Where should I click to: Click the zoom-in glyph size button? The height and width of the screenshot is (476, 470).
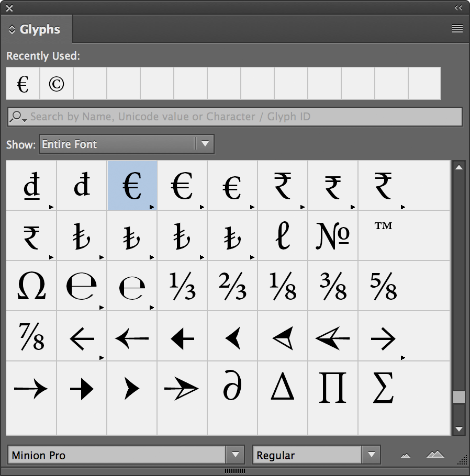(435, 455)
